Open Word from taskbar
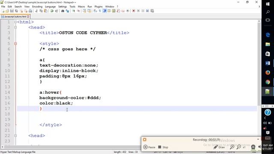Screen dimensions: 274x154 [x=268, y=63]
